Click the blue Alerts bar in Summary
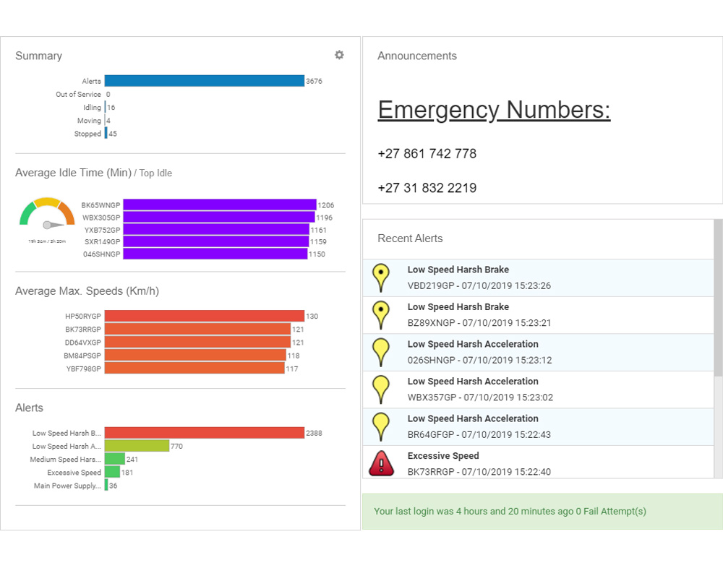 tap(204, 81)
